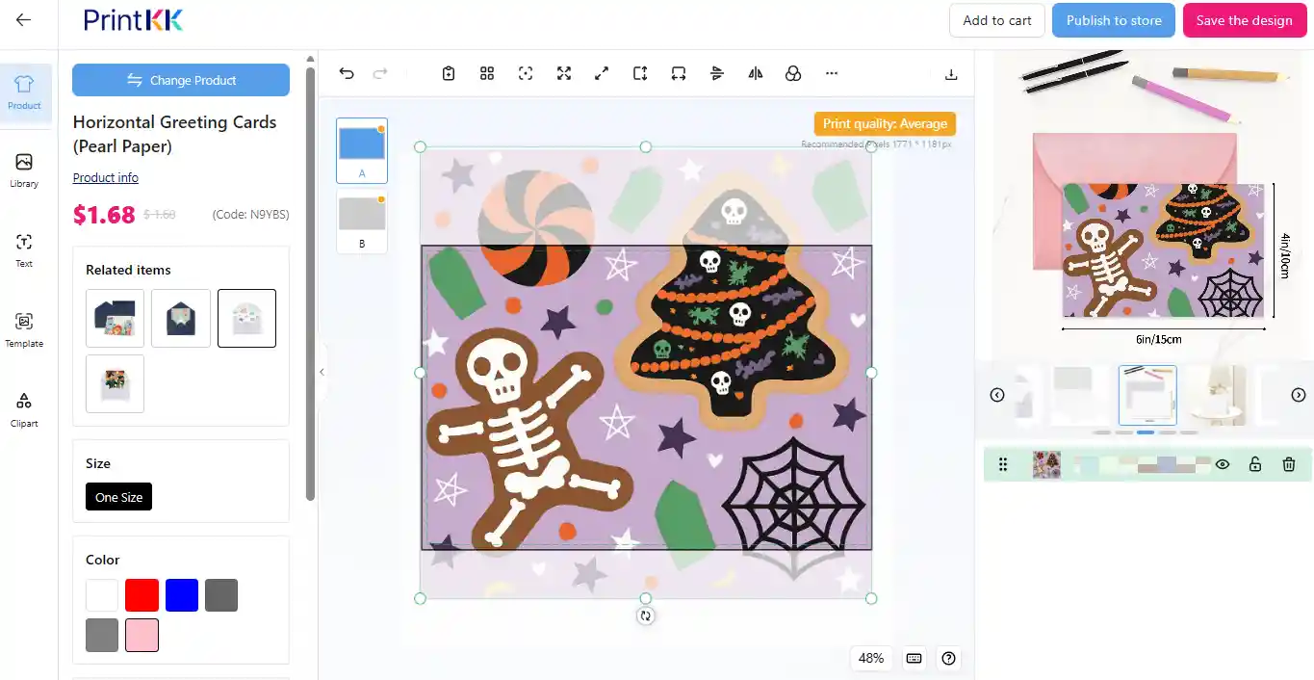Lock the design layer
The image size is (1314, 680).
(1254, 464)
